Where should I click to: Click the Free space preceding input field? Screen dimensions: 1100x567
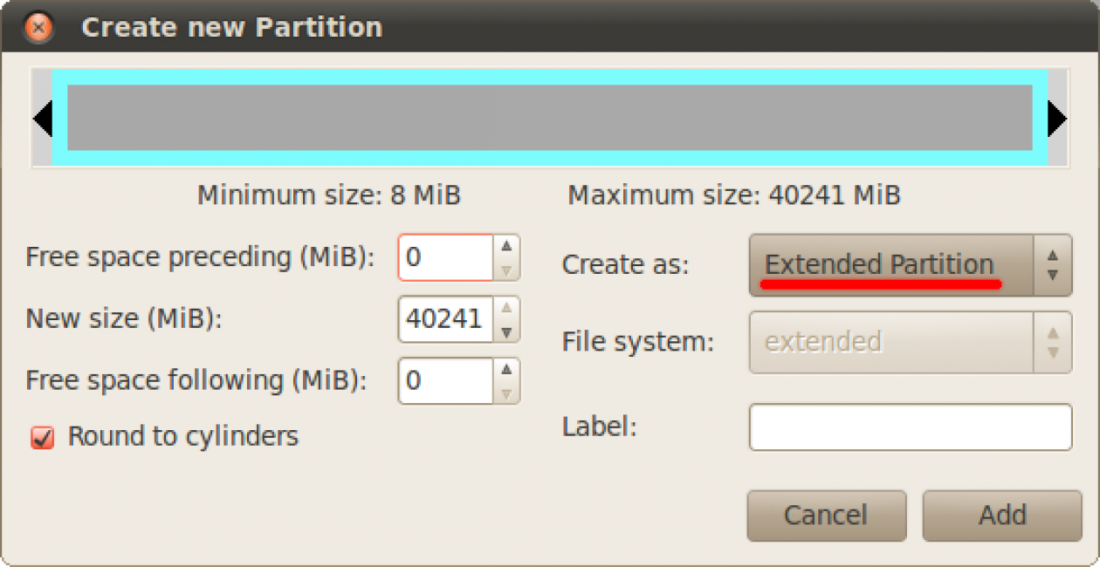coord(445,258)
